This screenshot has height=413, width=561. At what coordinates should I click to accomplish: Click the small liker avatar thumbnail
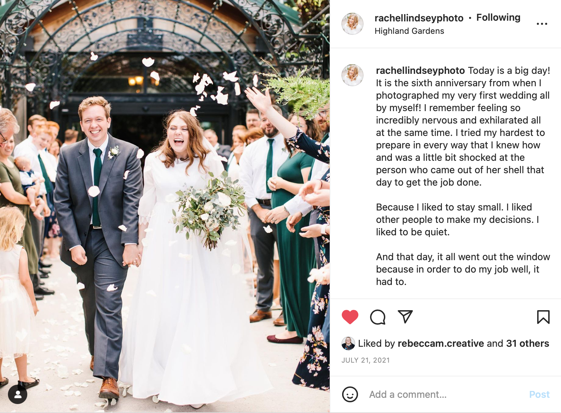(x=348, y=343)
